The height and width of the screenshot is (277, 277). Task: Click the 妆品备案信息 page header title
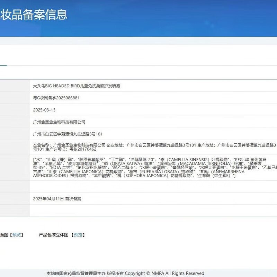pyautogui.click(x=34, y=15)
